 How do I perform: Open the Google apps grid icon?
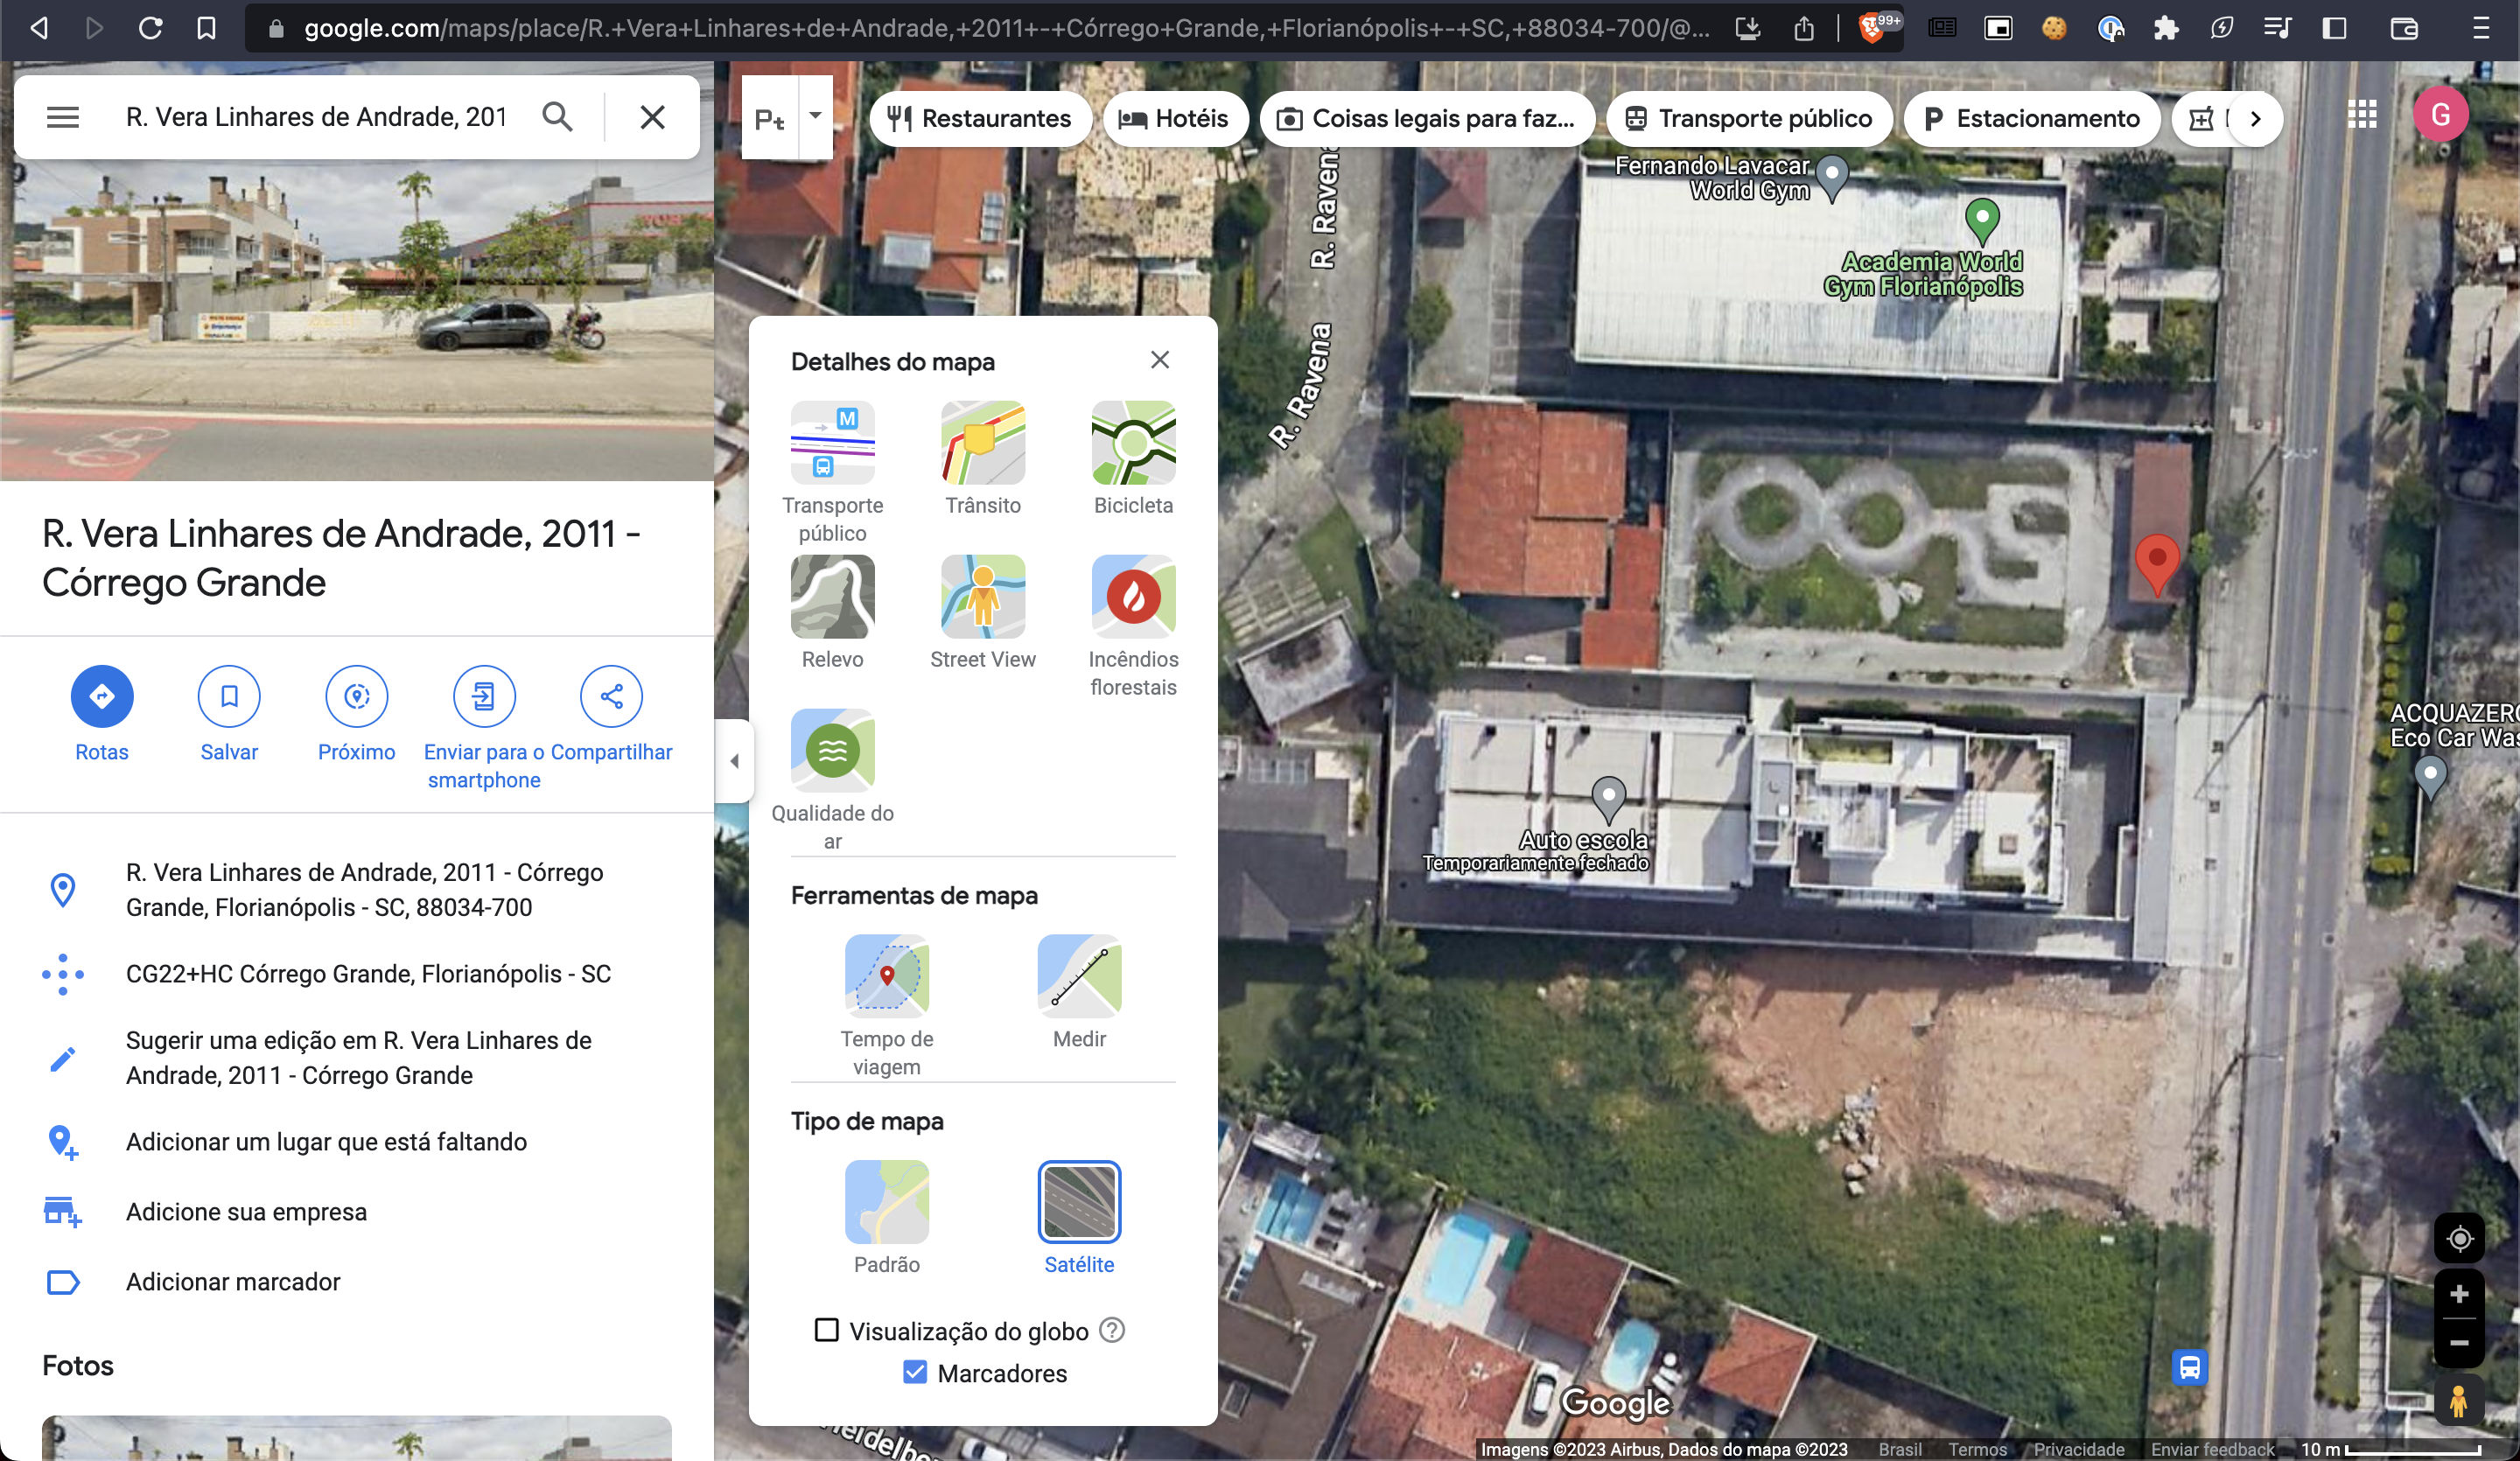pos(2362,116)
